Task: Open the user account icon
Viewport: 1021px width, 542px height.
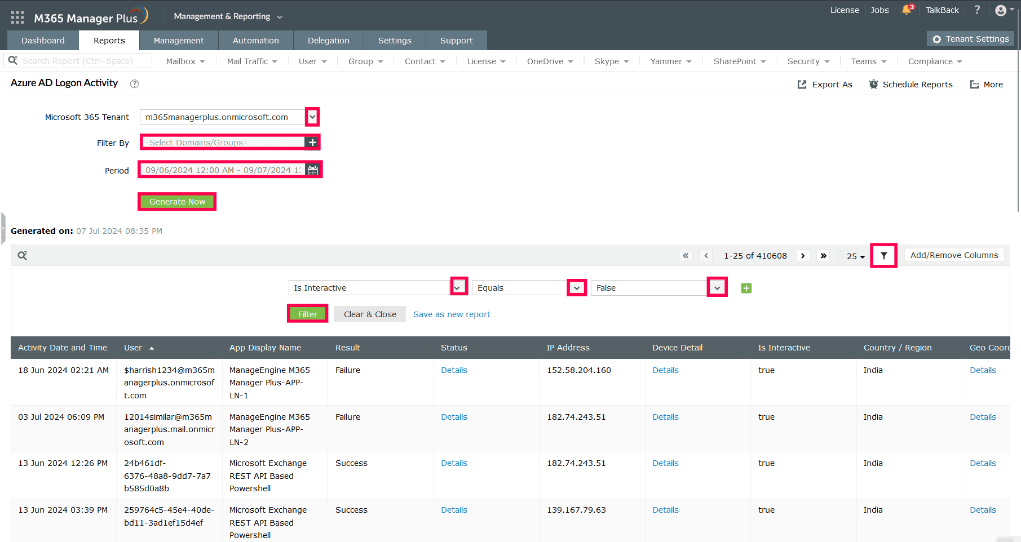Action: [1002, 10]
